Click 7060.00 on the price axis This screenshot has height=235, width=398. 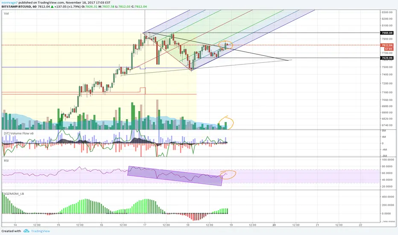pyautogui.click(x=387, y=100)
